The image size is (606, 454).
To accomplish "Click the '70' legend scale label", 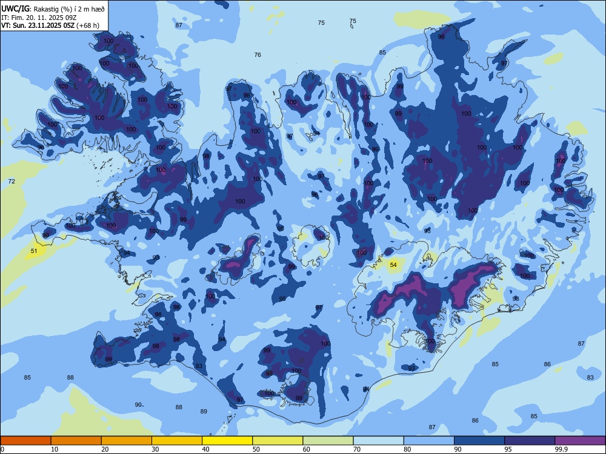I will click(x=357, y=449).
